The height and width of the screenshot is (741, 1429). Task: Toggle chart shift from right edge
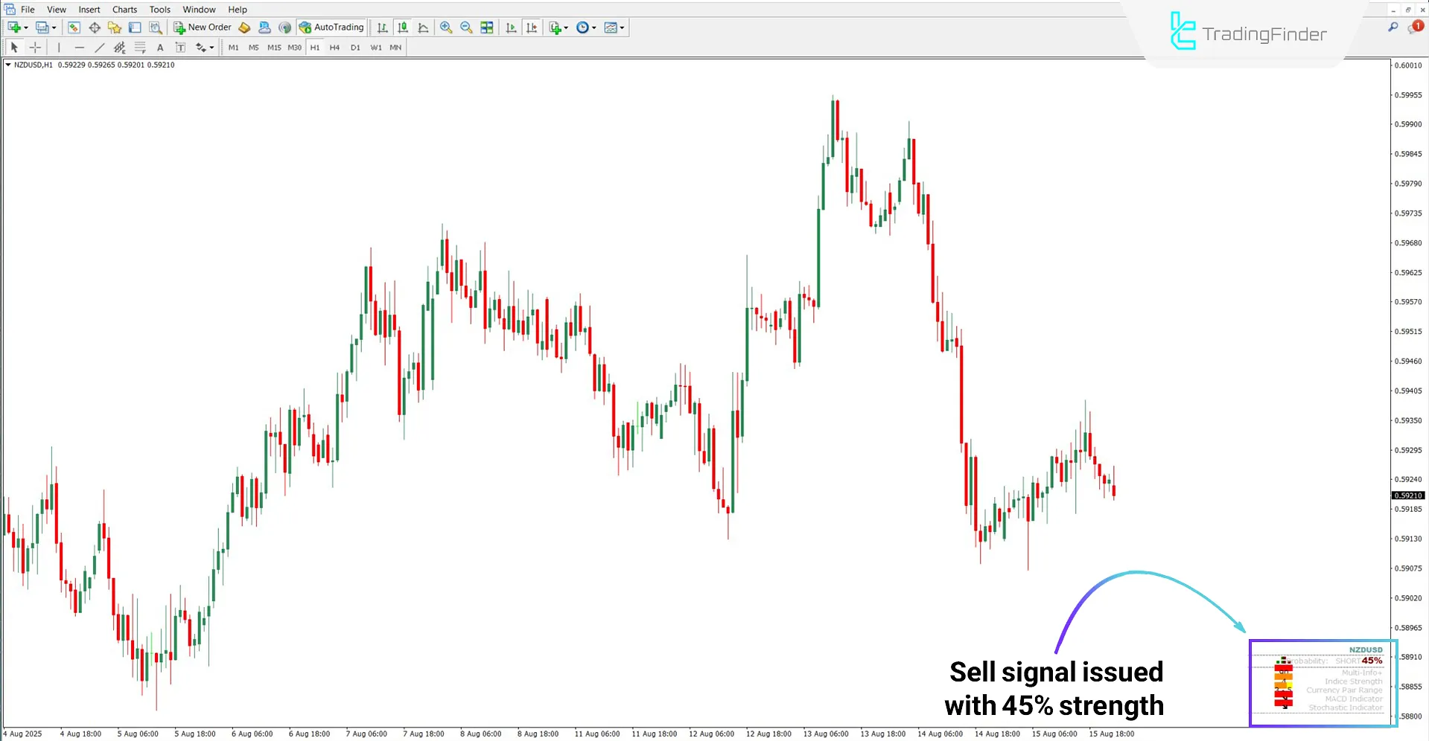[532, 27]
